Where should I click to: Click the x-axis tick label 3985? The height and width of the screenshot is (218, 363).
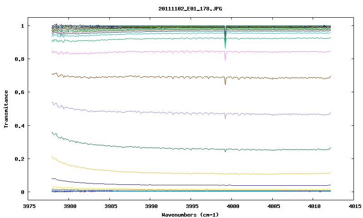(x=111, y=206)
